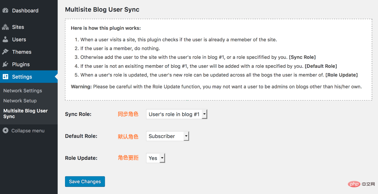Go to the Themes menu label
The image size is (378, 194).
pyautogui.click(x=22, y=52)
